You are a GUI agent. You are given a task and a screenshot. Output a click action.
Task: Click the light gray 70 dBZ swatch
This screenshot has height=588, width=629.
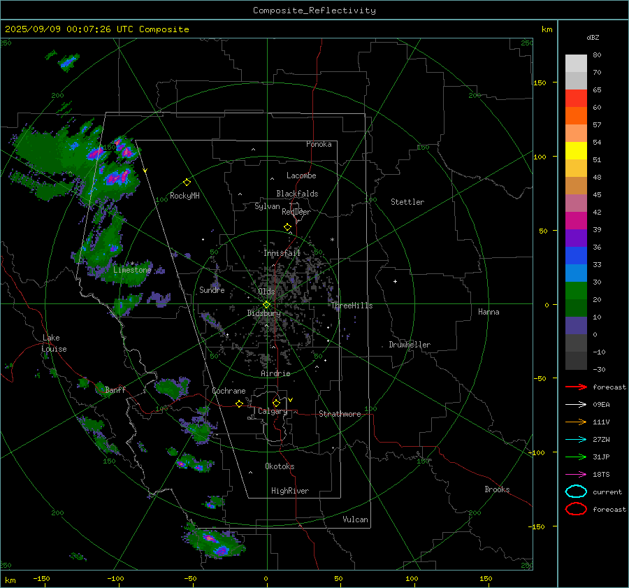[x=576, y=64]
